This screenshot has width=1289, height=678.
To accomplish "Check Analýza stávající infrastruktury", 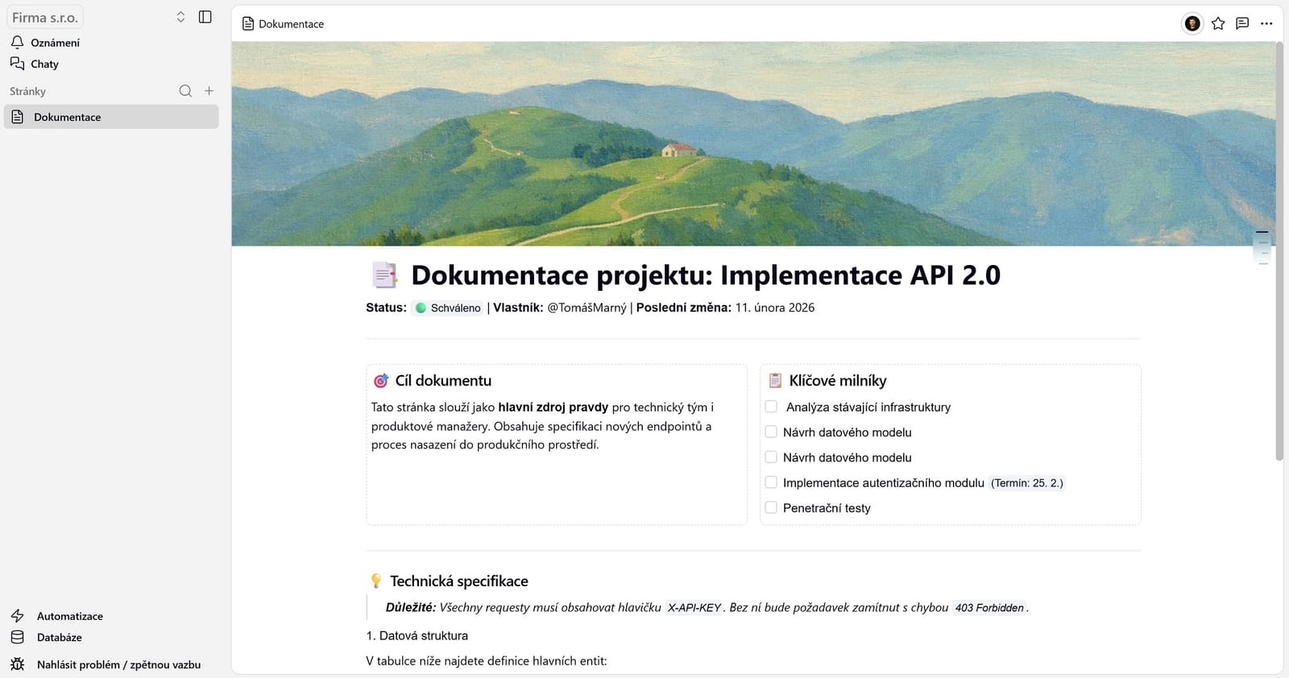I will tap(771, 407).
